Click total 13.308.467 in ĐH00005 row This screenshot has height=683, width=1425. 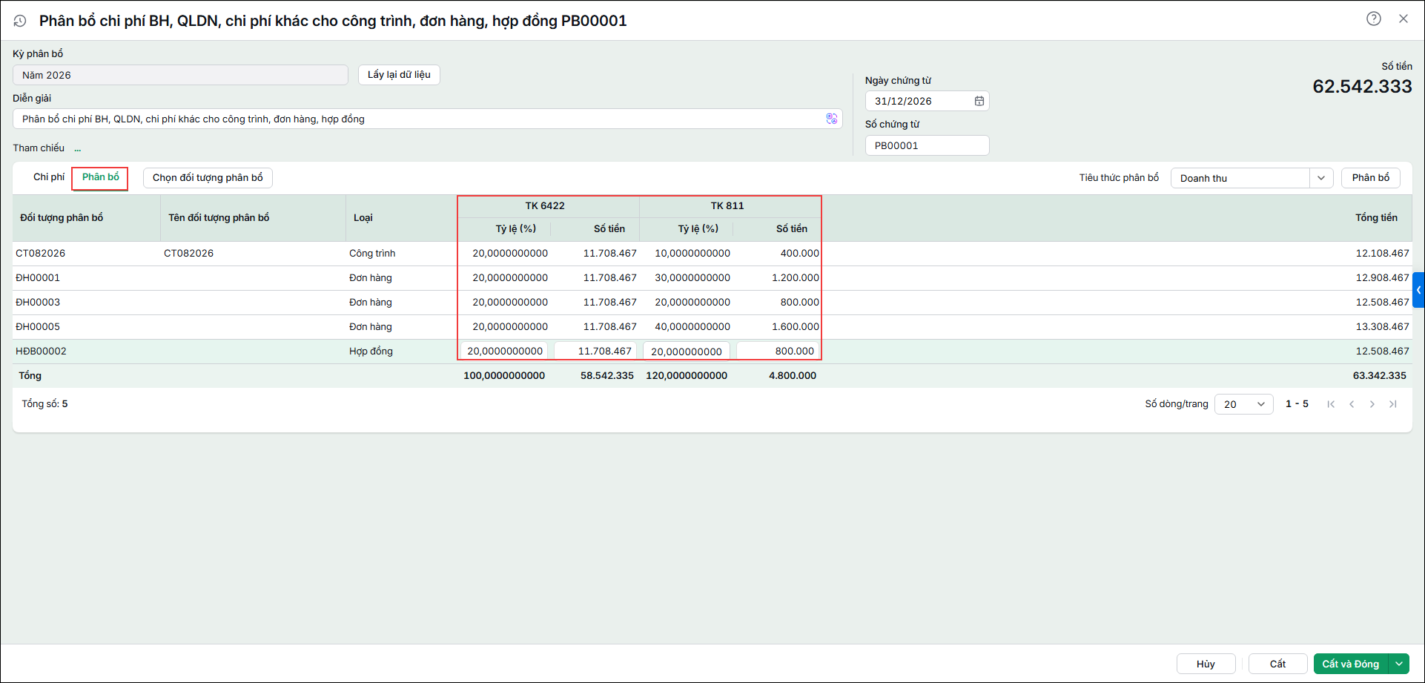click(1383, 327)
